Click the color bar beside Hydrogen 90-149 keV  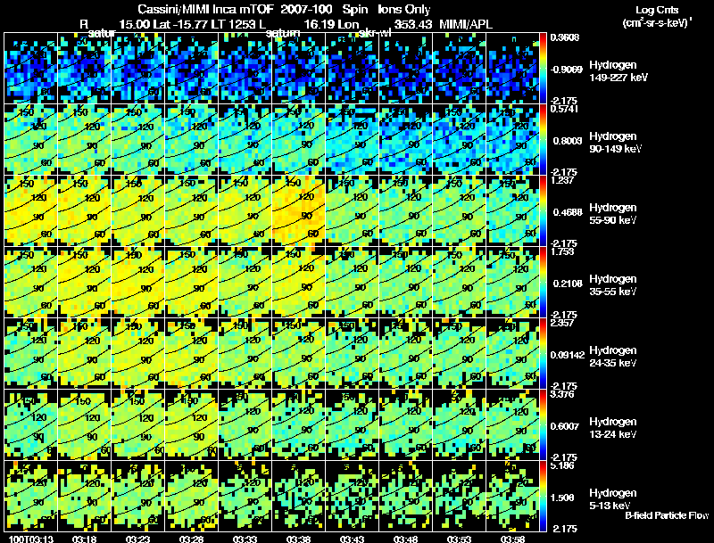(x=543, y=140)
